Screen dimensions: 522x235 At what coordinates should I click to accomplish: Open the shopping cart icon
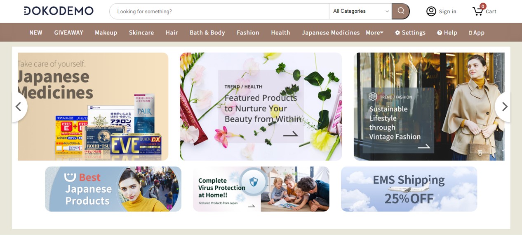[477, 11]
